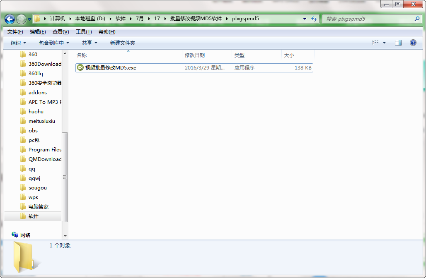426x278 pixels.
Task: Select the 视频批量修改MD5.exe file
Action: pos(194,67)
